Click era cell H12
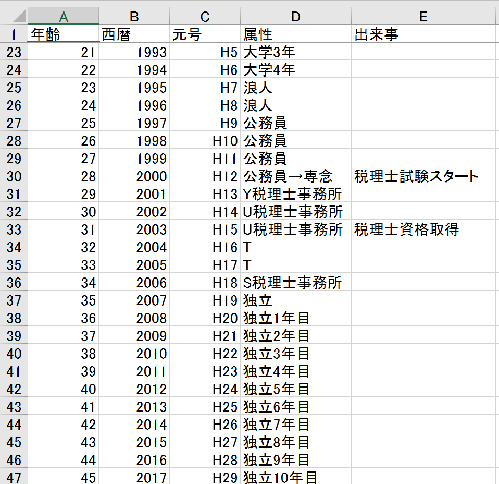This screenshot has width=499, height=484. 205,176
